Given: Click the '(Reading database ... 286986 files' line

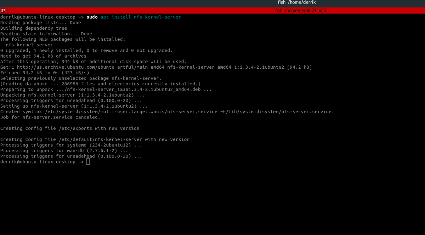Looking at the screenshot, I should coord(101,84).
